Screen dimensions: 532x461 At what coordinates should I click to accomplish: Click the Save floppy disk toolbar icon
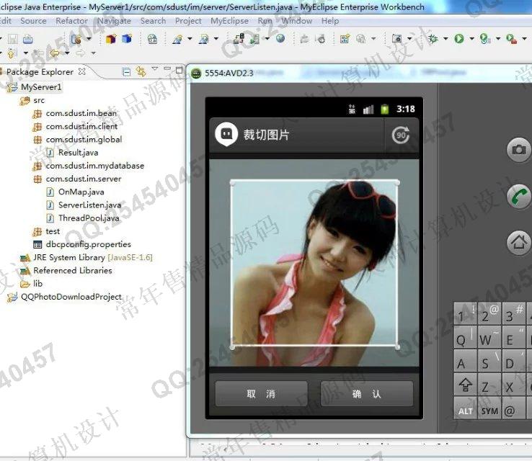point(13,39)
